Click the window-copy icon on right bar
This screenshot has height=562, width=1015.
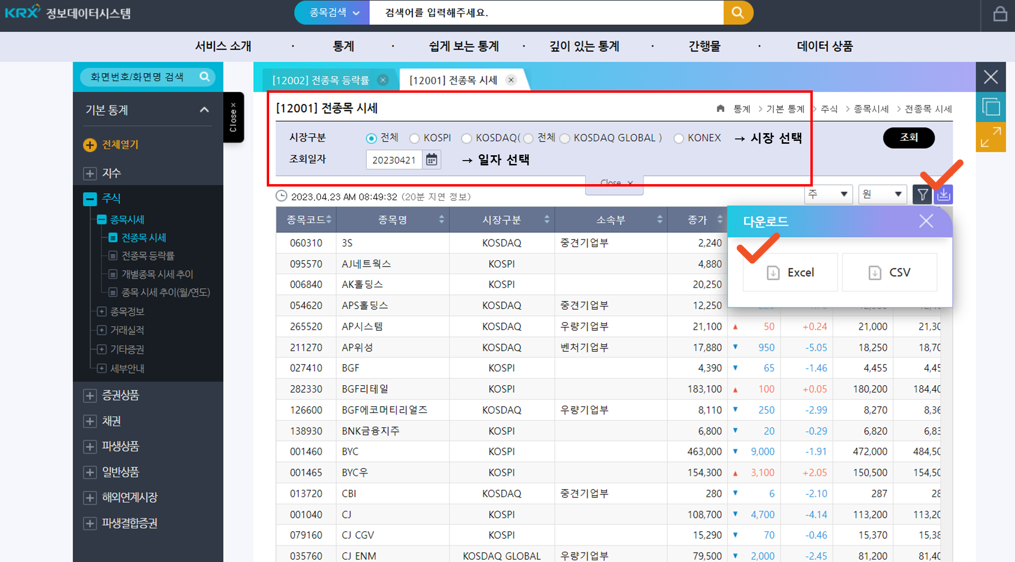click(x=990, y=107)
